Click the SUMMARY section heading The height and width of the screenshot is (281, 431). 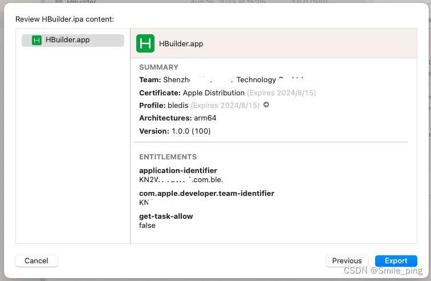tap(159, 67)
